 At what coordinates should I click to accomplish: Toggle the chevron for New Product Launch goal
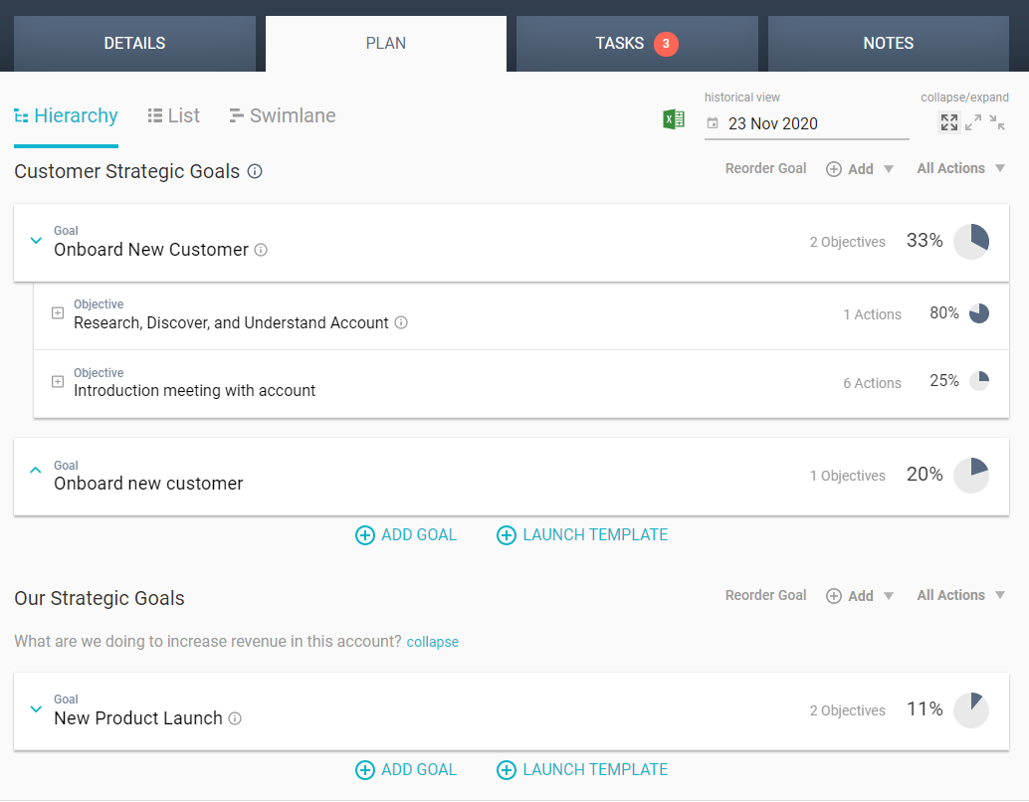(x=36, y=709)
